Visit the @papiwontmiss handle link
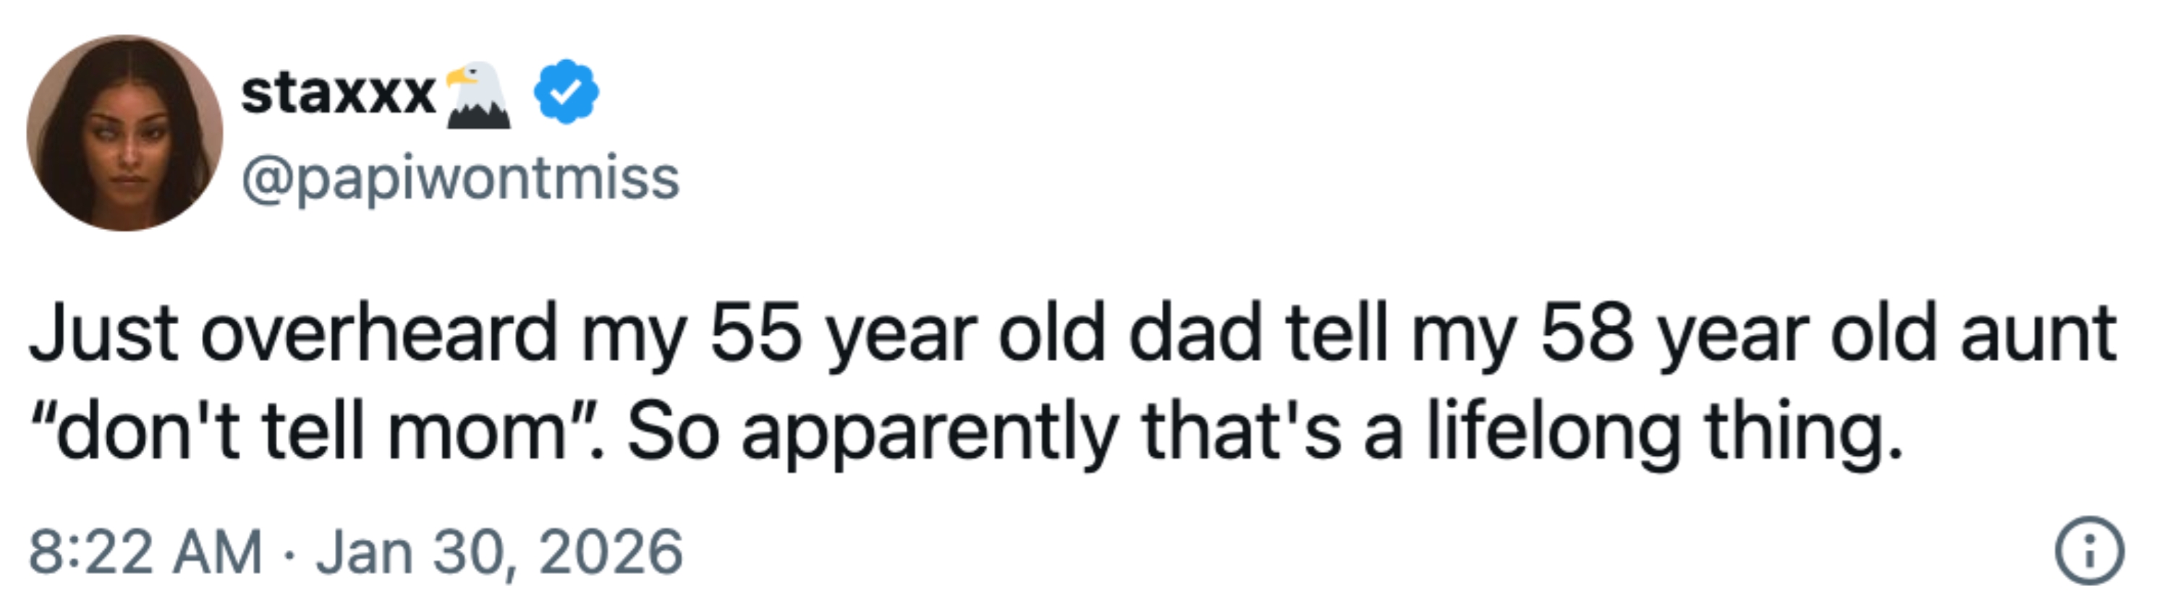Viewport: 2169px width, 610px height. point(461,179)
